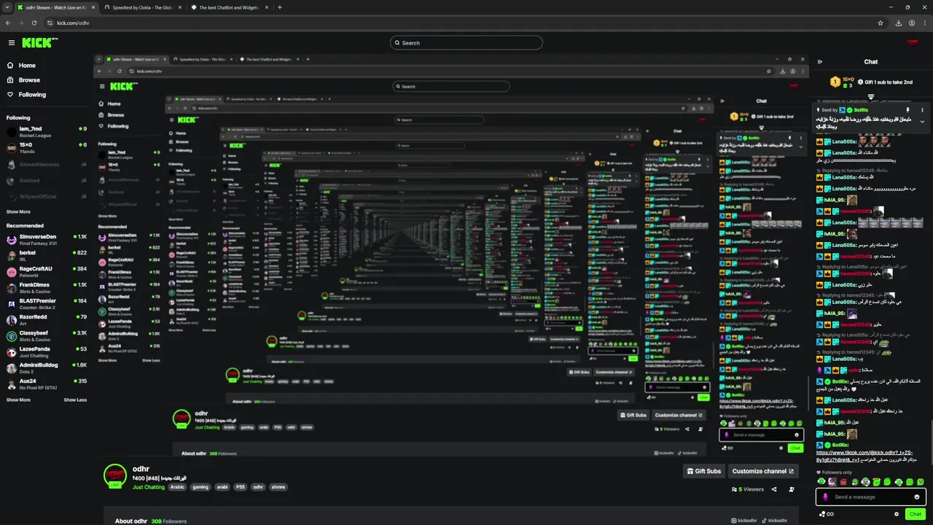Click the PS5 tag

coord(240,487)
